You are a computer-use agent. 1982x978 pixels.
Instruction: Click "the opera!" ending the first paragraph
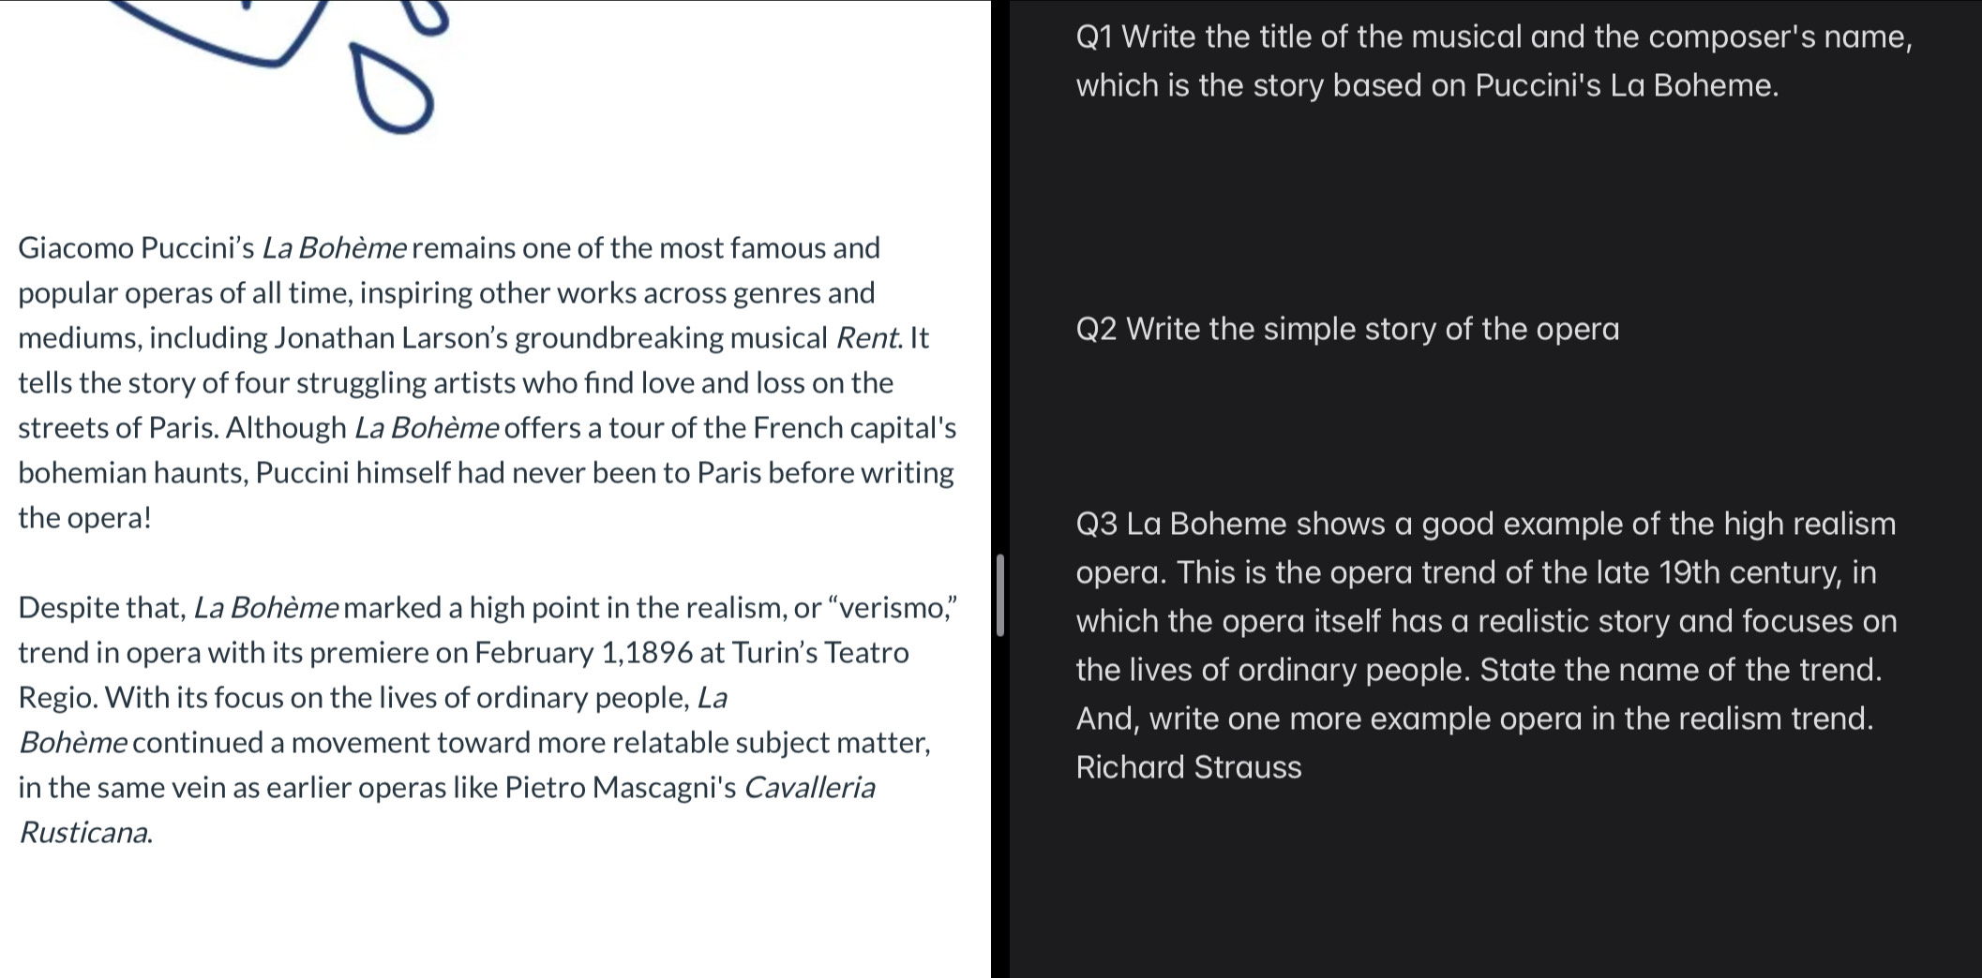(84, 518)
